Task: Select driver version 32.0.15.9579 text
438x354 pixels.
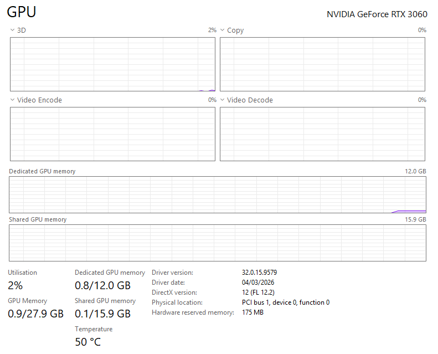Action: 259,273
